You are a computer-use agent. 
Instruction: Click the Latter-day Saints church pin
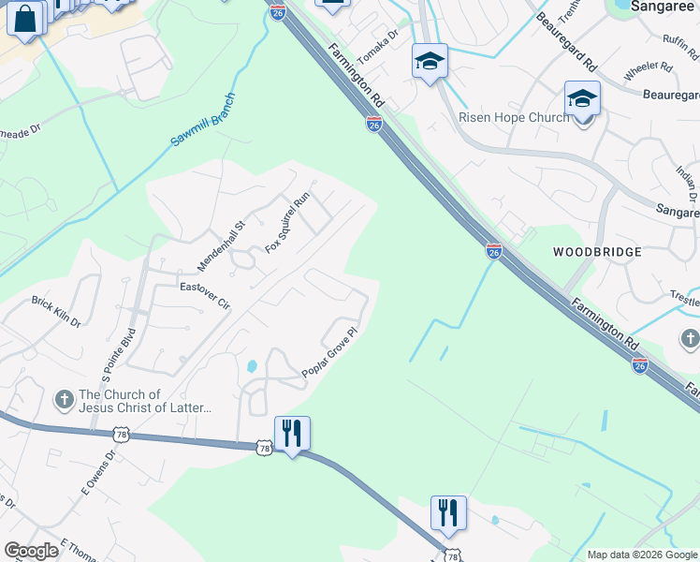[64, 400]
